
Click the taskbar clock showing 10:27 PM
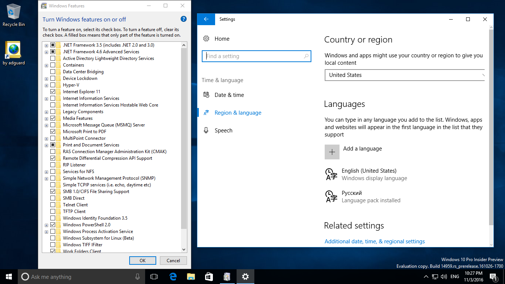coord(473,277)
